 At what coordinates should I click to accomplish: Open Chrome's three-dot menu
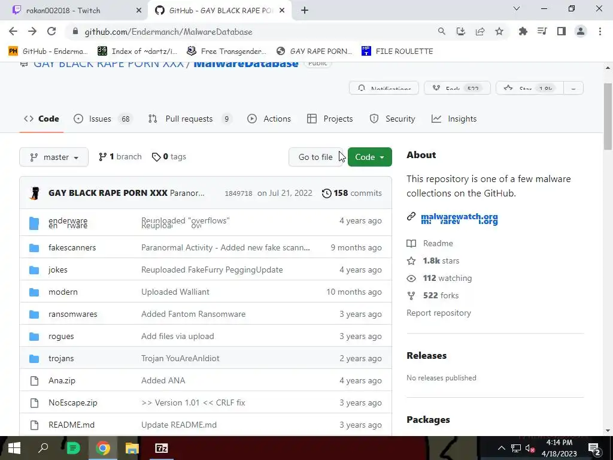600,32
